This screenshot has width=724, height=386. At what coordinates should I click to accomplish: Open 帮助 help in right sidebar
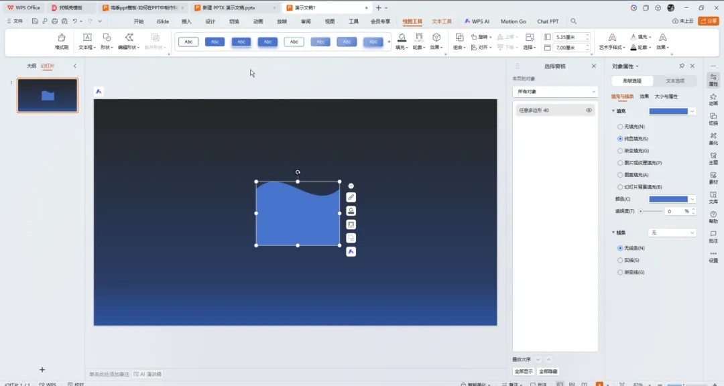pos(713,218)
